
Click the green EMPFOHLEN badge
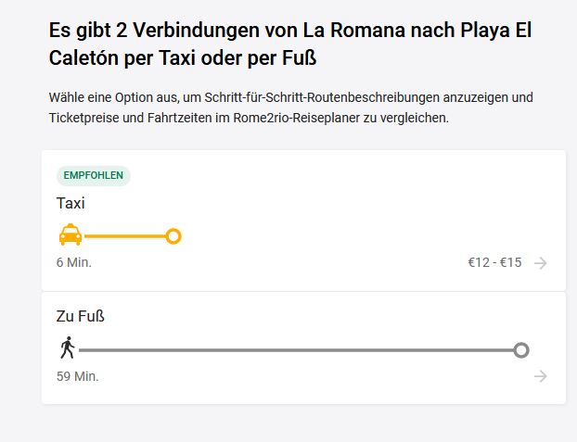pyautogui.click(x=93, y=176)
